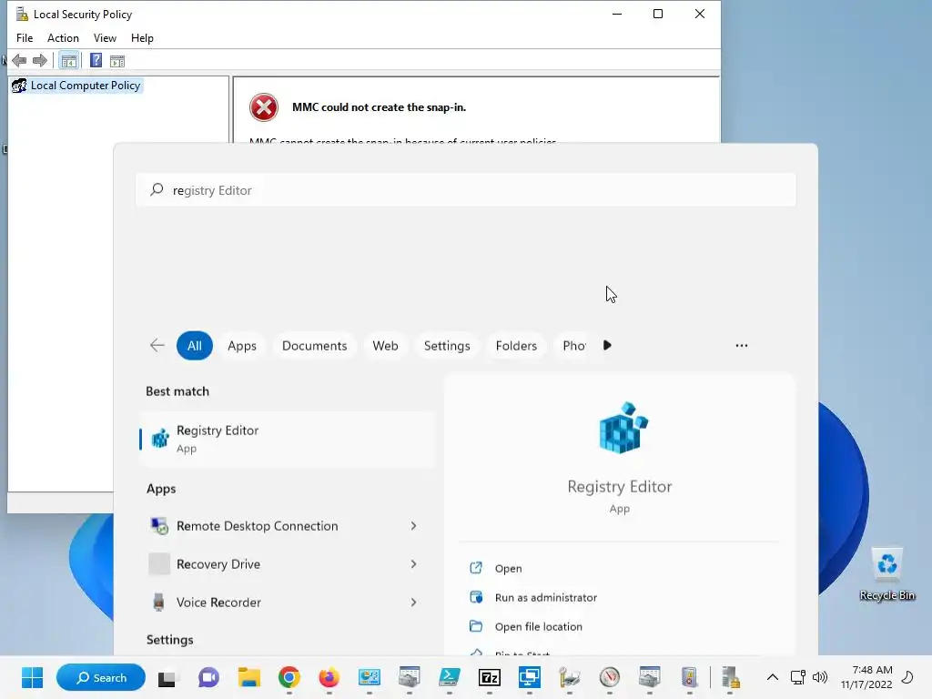The width and height of the screenshot is (932, 699).
Task: Click the Forward arrow in Local Security Policy toolbar
Action: [x=40, y=61]
